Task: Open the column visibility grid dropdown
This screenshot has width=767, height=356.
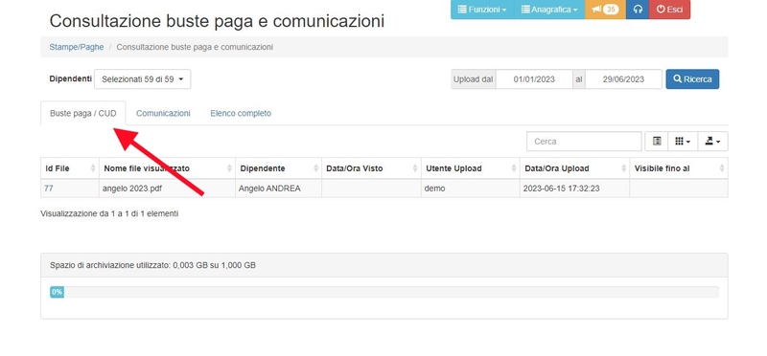Action: (x=683, y=141)
